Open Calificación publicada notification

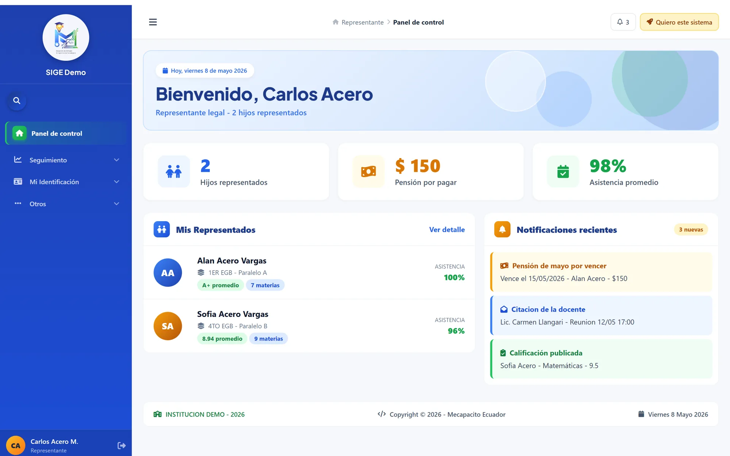point(601,359)
